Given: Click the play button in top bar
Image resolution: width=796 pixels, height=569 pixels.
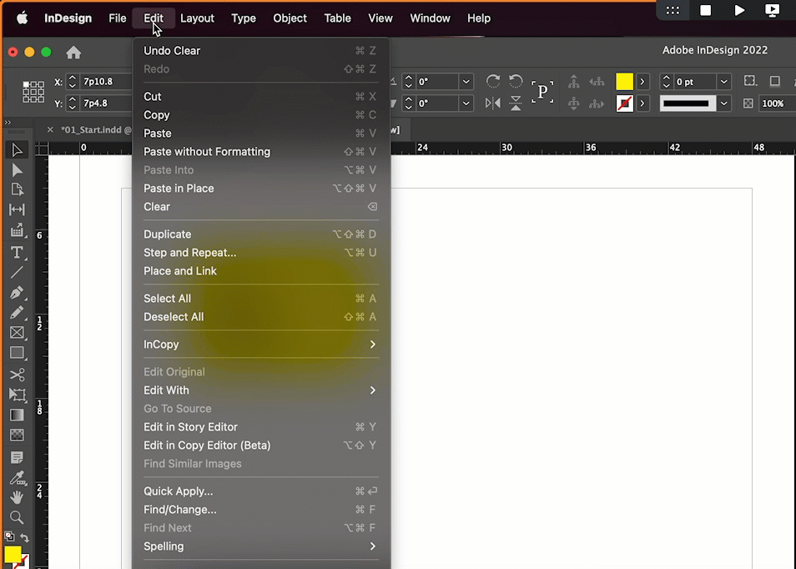Looking at the screenshot, I should tap(739, 10).
